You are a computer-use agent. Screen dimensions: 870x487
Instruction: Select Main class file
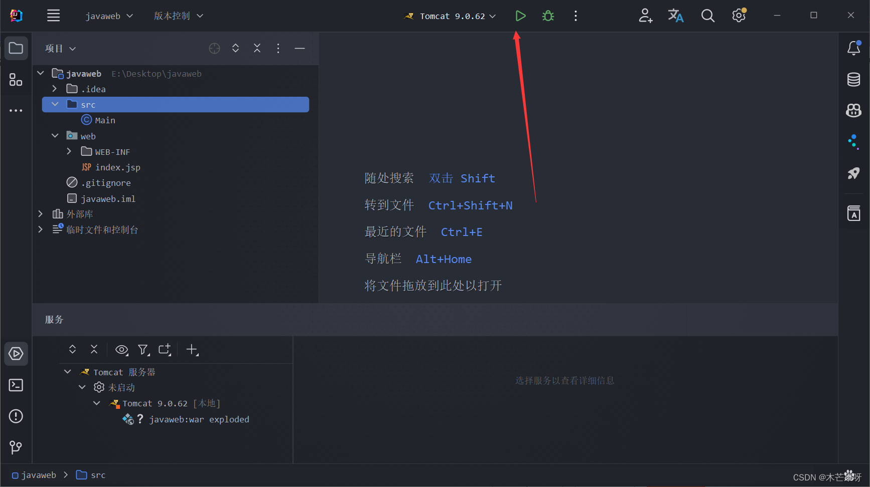tap(98, 120)
